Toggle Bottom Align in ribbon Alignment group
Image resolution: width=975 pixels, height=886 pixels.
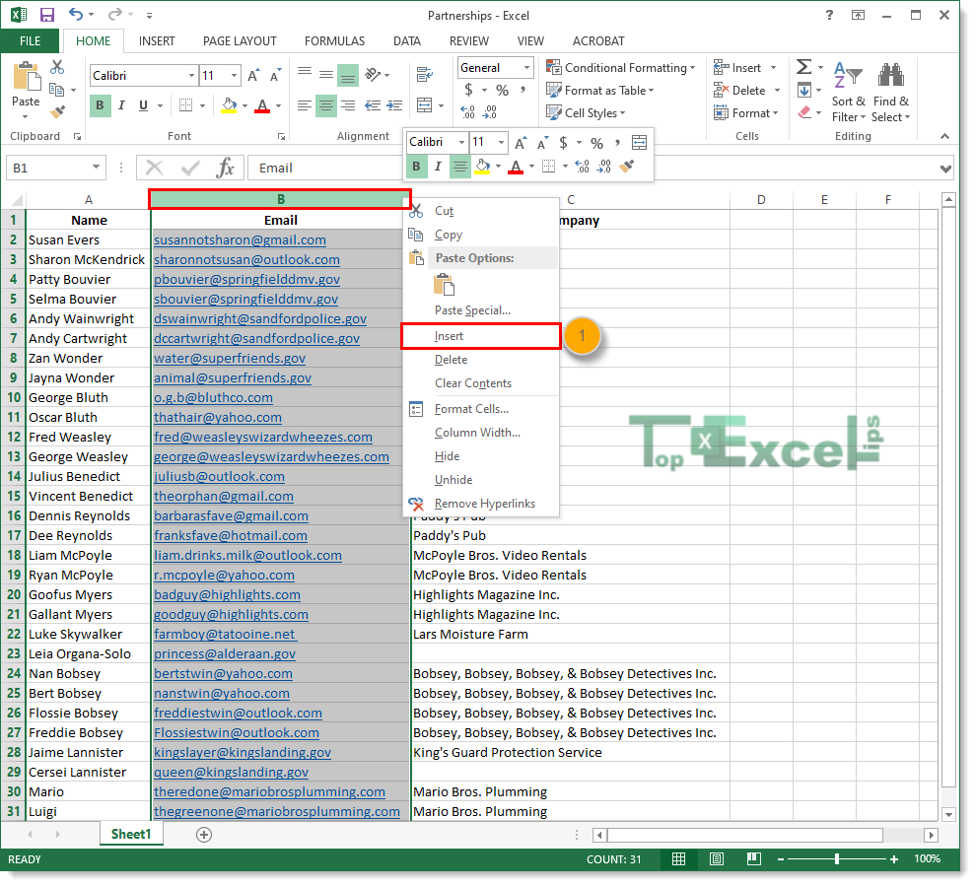coord(348,75)
